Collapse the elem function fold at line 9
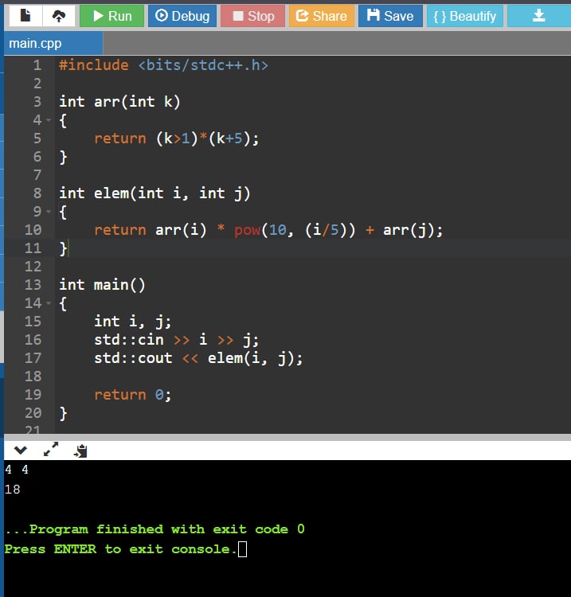 pyautogui.click(x=49, y=211)
